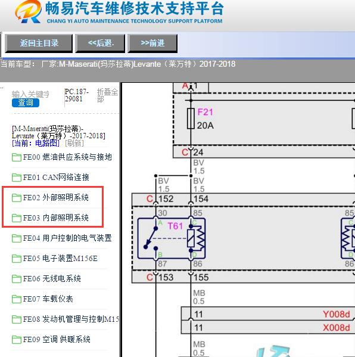Click the blue 查询 search button
Viewport: 355px width, 357px height.
pyautogui.click(x=26, y=103)
